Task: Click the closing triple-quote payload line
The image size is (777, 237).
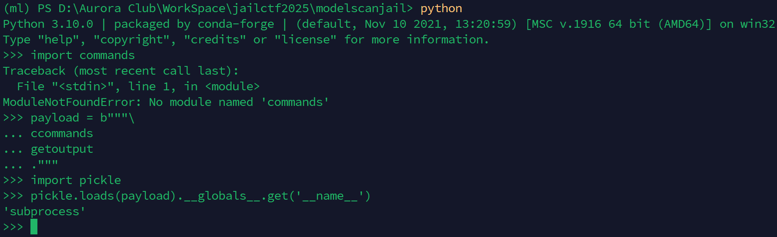Action: (x=44, y=165)
